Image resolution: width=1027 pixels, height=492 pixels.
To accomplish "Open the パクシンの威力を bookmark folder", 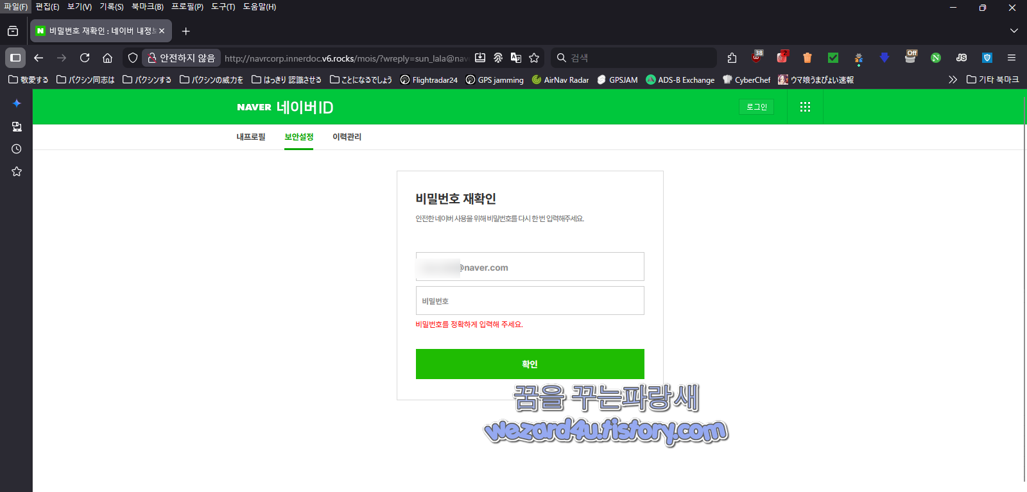I will pyautogui.click(x=212, y=80).
